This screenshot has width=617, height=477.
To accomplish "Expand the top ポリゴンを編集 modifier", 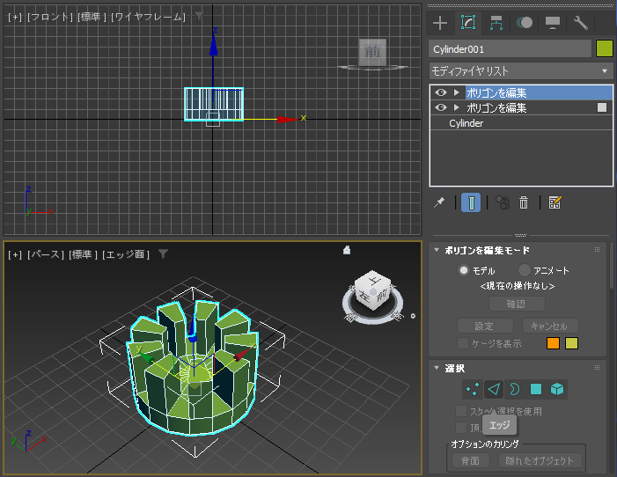I will coord(457,92).
